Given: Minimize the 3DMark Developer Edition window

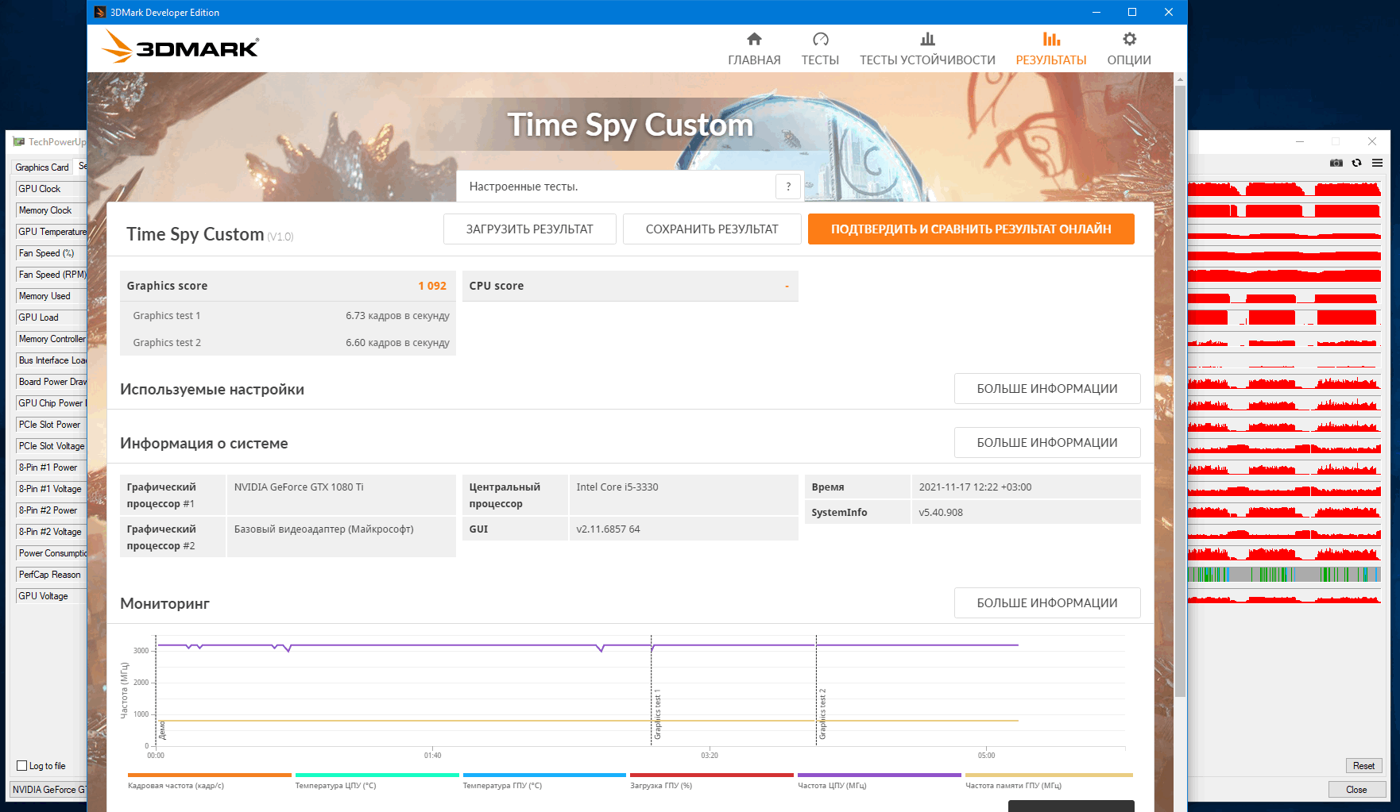Looking at the screenshot, I should [x=1096, y=12].
